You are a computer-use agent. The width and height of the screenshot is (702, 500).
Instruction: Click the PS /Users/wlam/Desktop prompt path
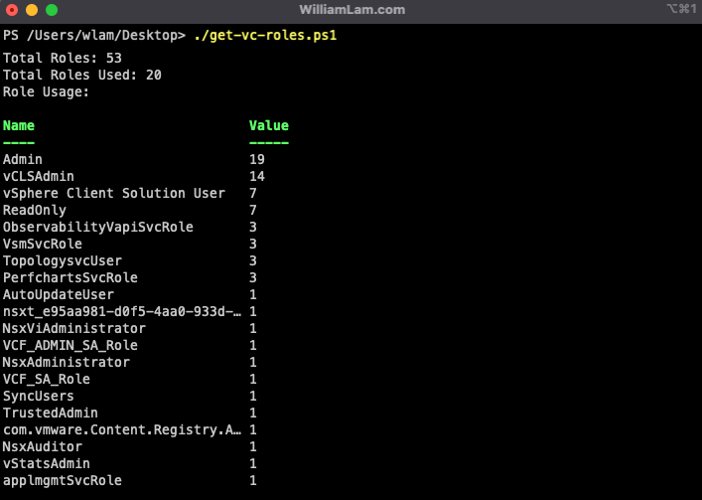tap(93, 35)
